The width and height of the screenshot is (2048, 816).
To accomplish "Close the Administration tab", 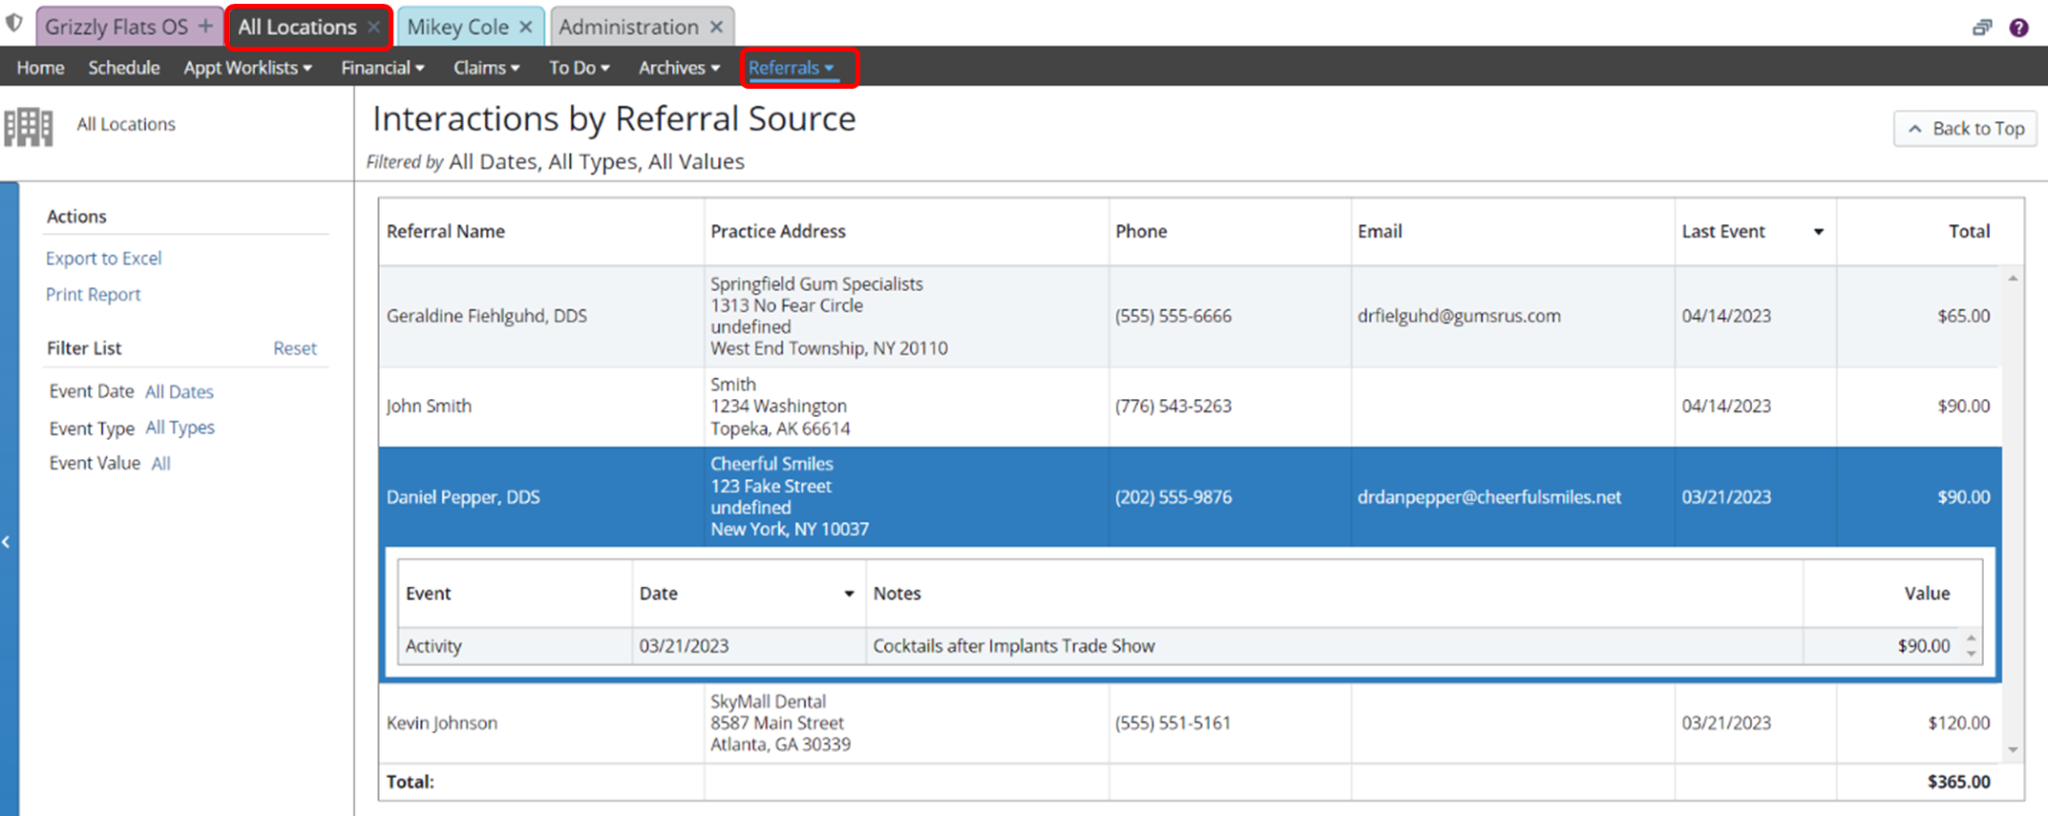I will [x=716, y=27].
